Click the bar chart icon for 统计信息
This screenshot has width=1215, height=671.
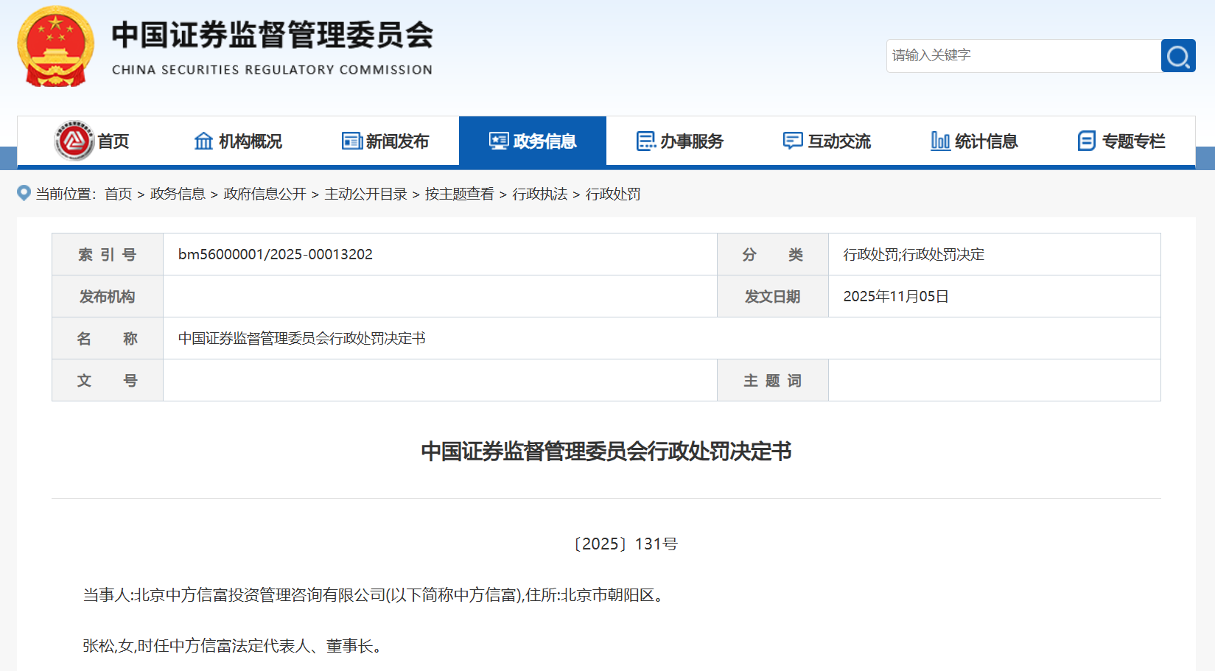(x=940, y=141)
